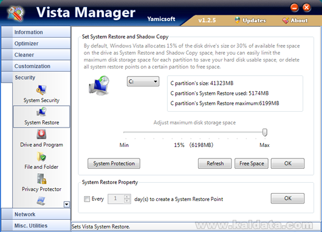Screen dimensions: 322x232
Task: Confirm disk storage with the upper OK button
Action: [288, 163]
